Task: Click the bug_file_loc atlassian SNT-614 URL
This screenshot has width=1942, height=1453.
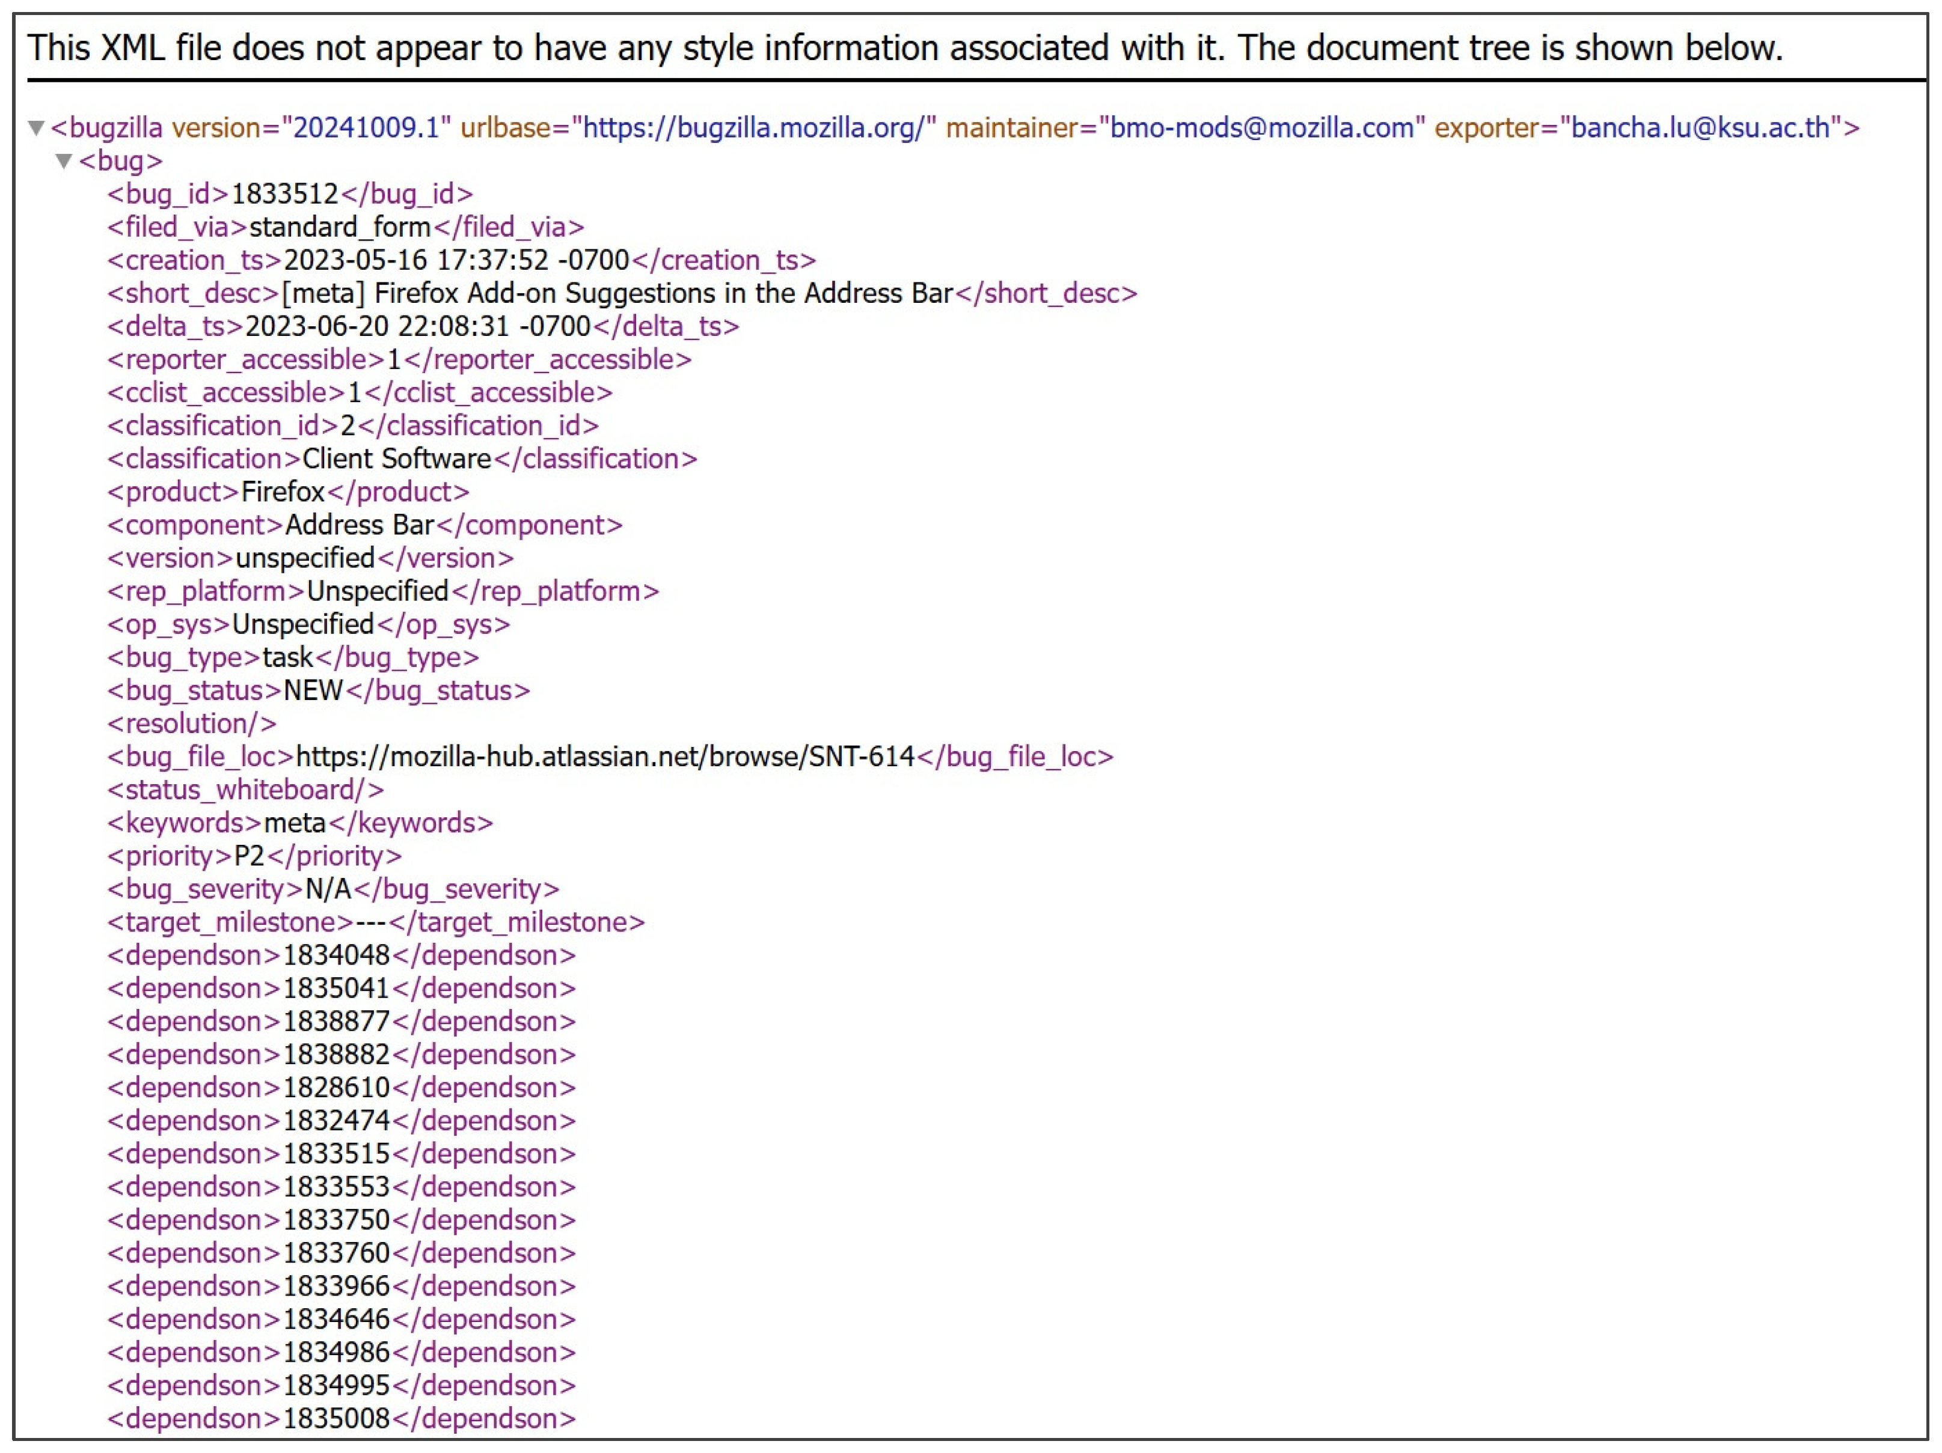Action: tap(606, 757)
